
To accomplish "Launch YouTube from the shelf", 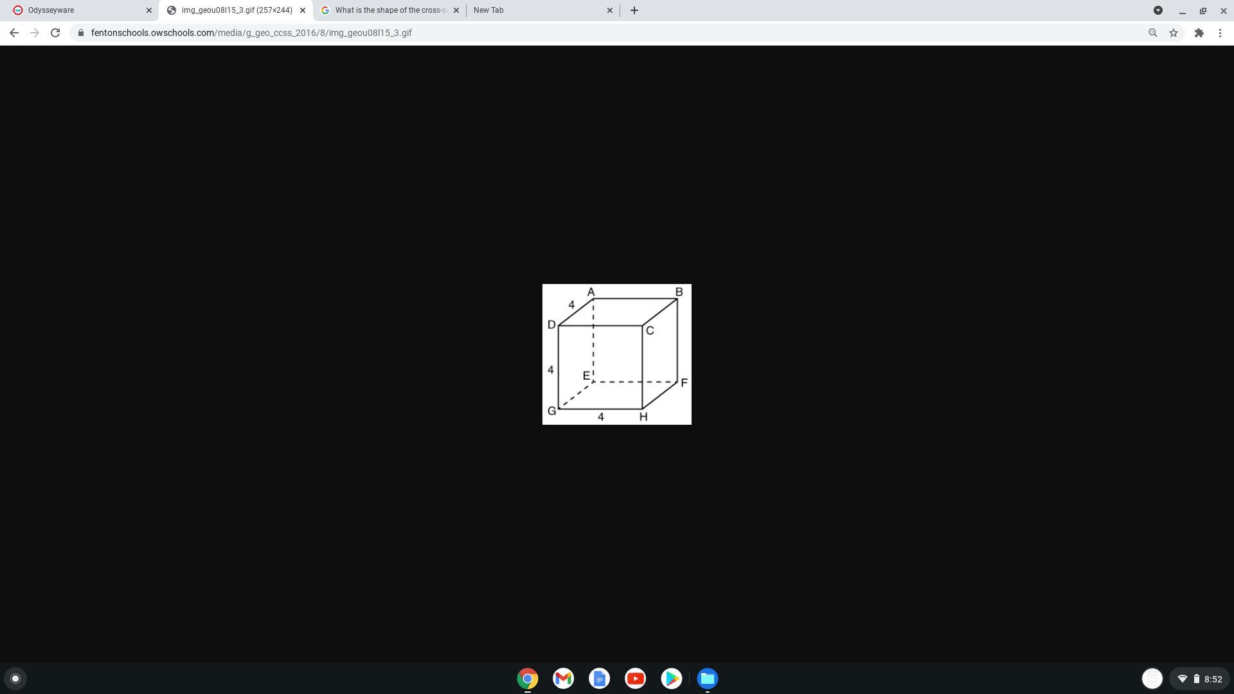I will (x=635, y=679).
